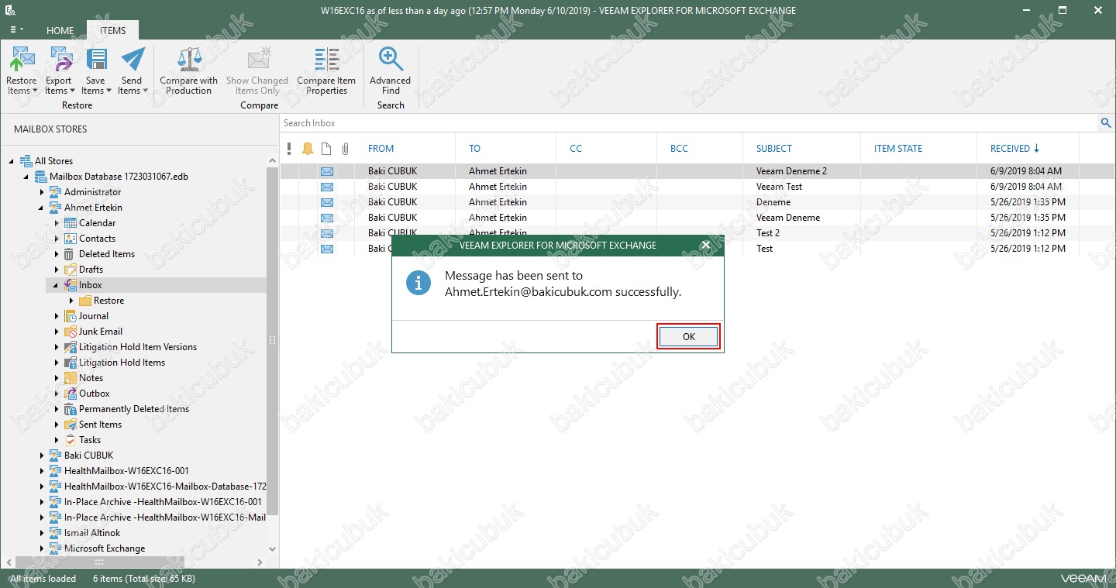This screenshot has width=1116, height=588.
Task: Switch to the ITEMS ribbon tab
Action: 113,31
